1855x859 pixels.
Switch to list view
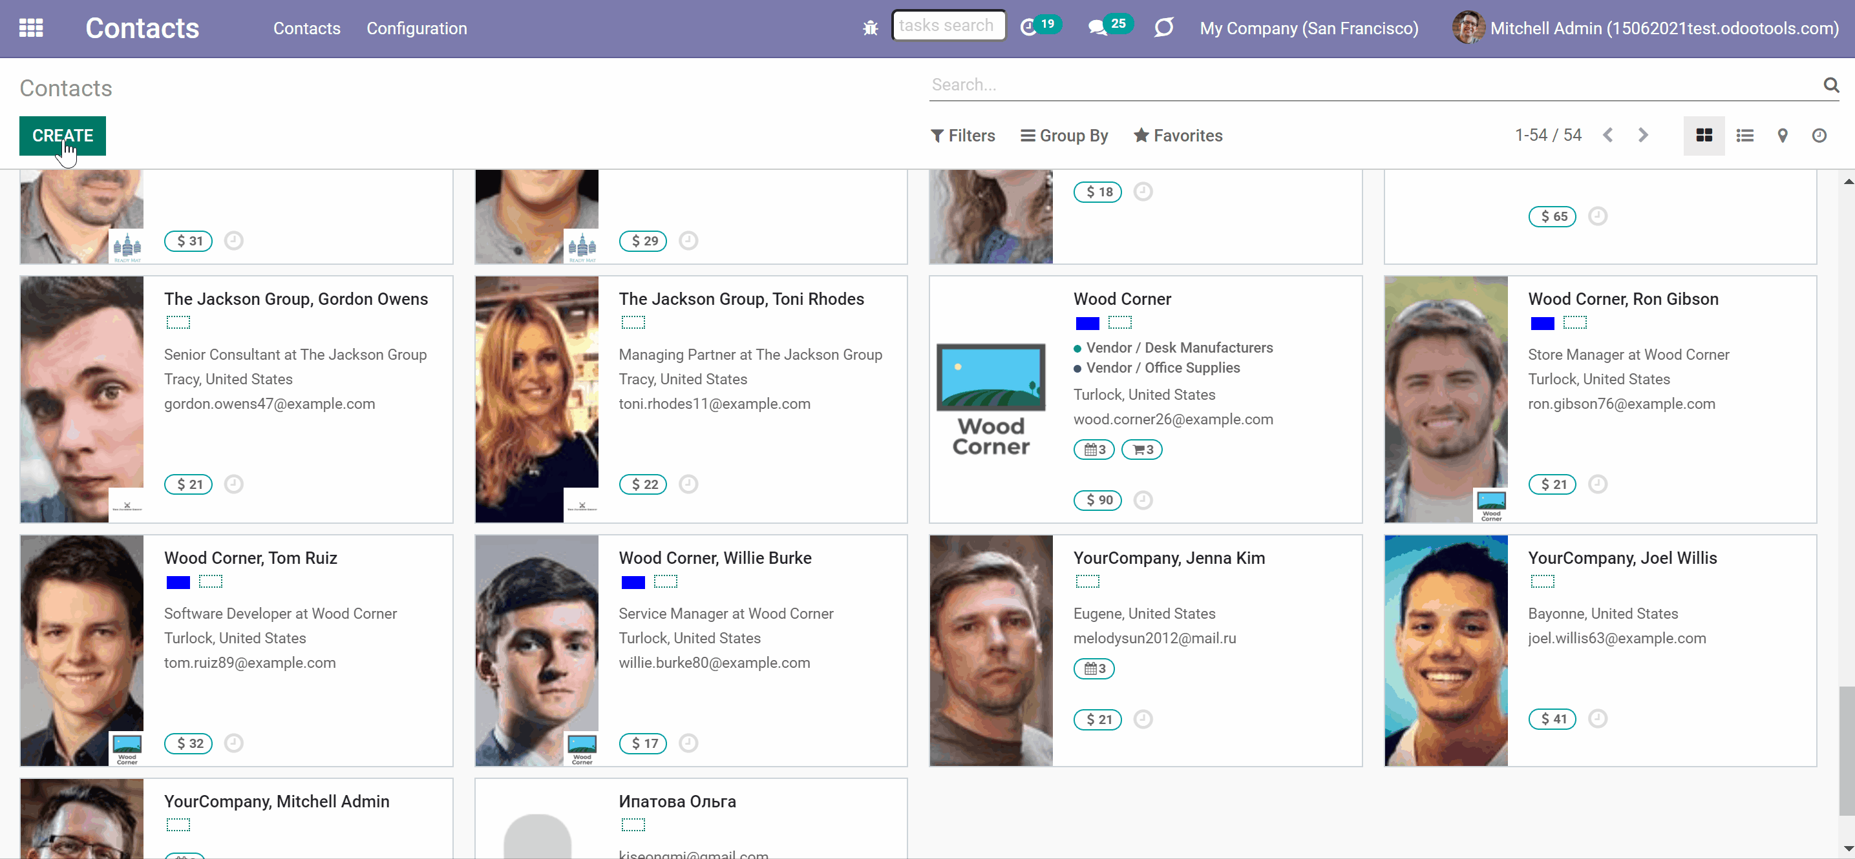(x=1744, y=135)
